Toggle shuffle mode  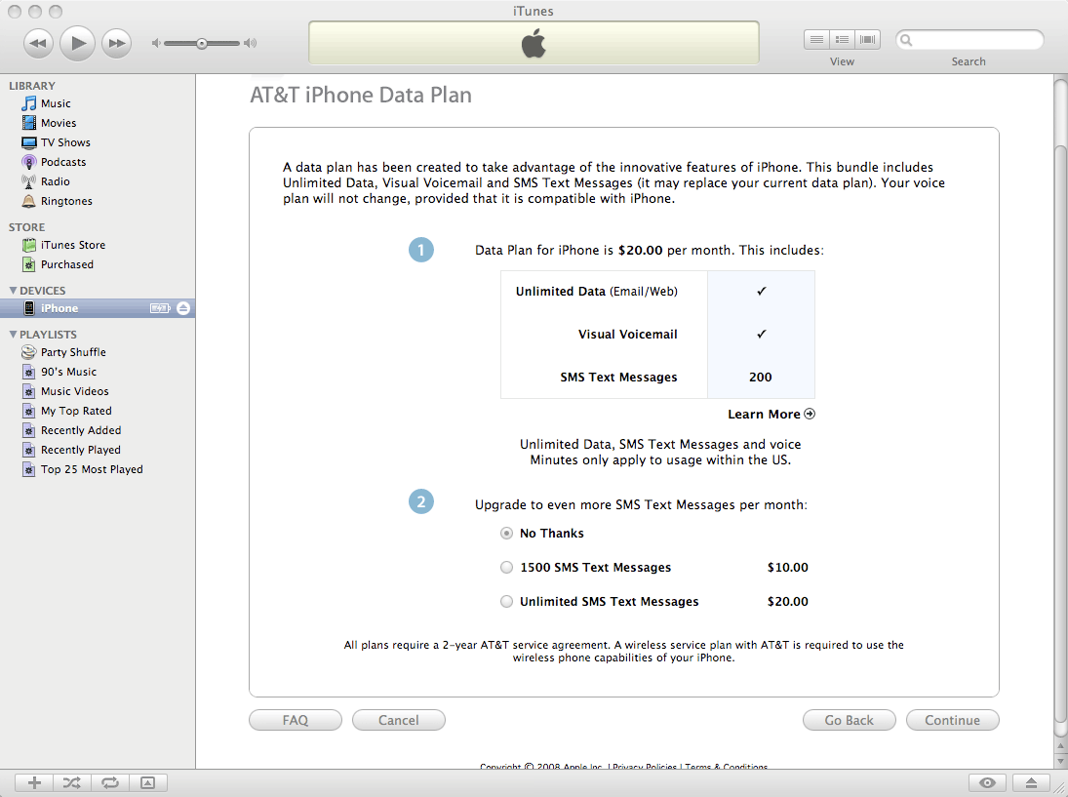(71, 783)
